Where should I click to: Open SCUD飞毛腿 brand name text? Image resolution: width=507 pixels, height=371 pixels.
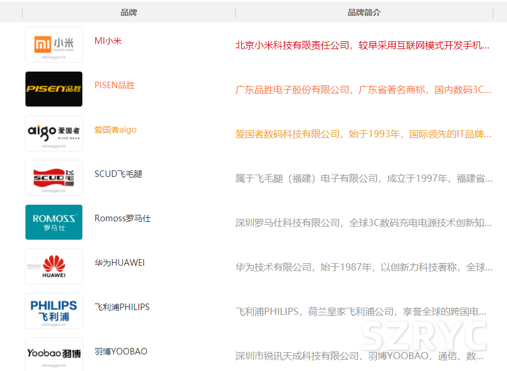click(118, 174)
